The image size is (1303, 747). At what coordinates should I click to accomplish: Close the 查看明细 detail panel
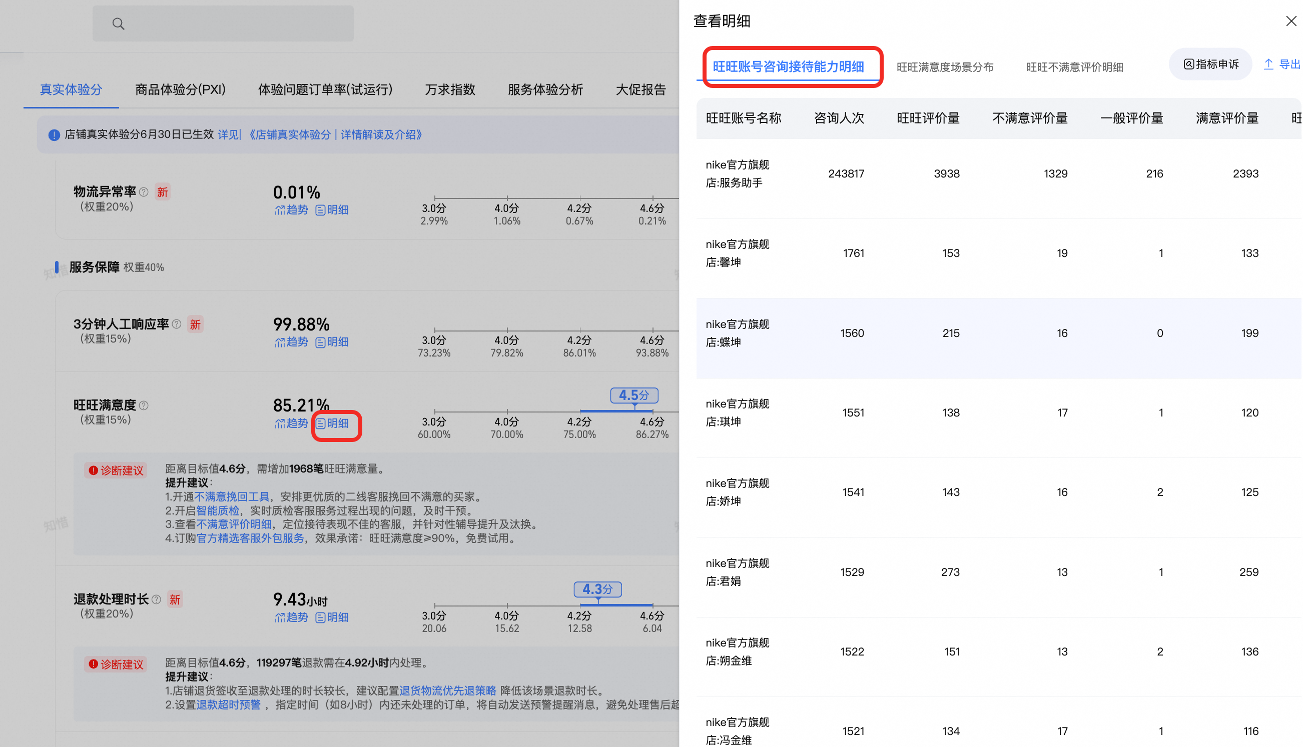1290,21
